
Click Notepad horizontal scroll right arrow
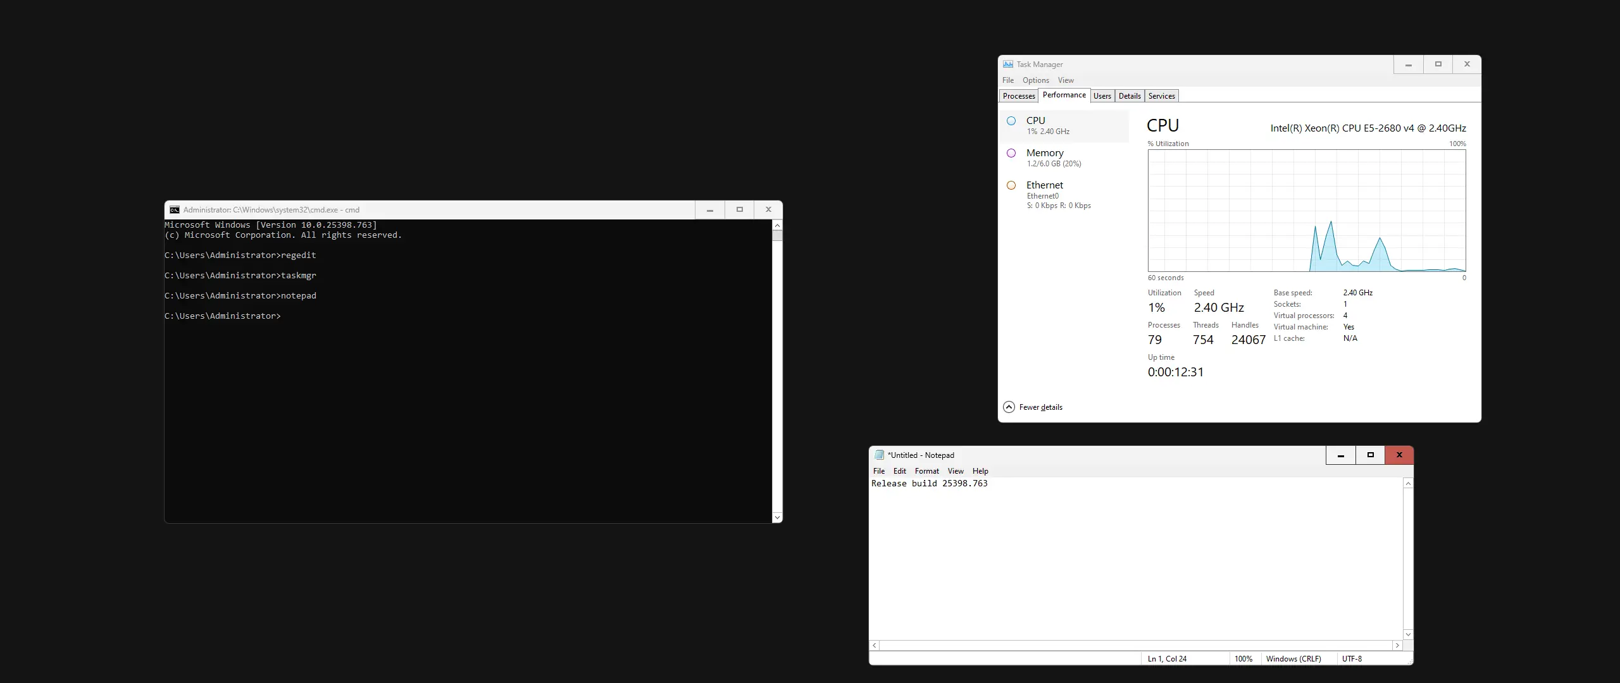(1397, 646)
